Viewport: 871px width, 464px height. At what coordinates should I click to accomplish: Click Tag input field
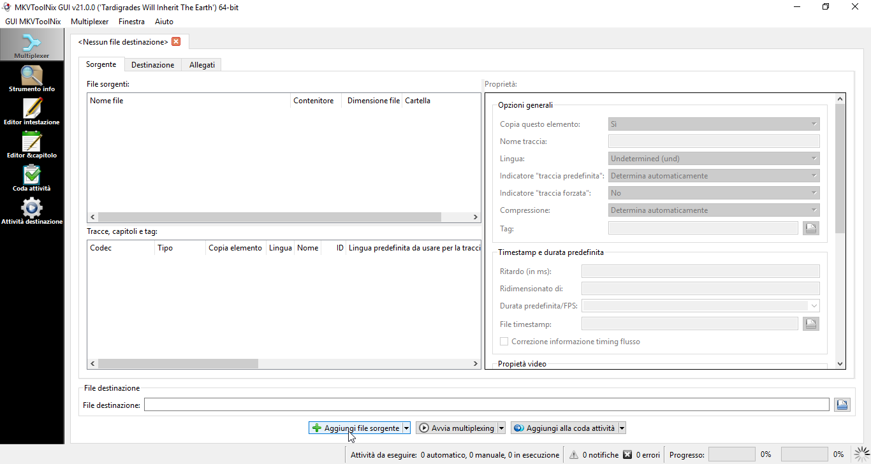pos(703,228)
